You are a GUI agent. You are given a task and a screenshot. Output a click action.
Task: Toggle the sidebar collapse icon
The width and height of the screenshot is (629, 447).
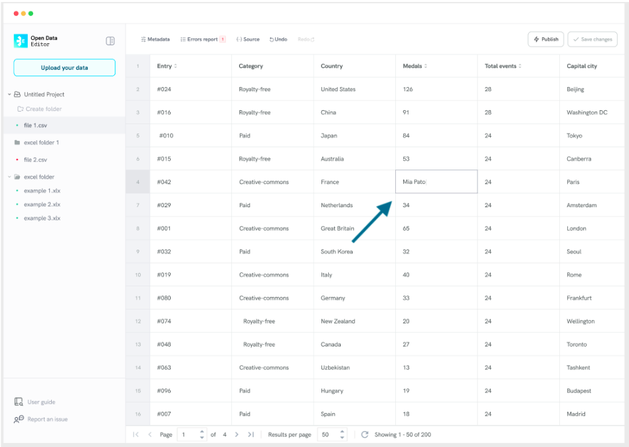[x=110, y=41]
